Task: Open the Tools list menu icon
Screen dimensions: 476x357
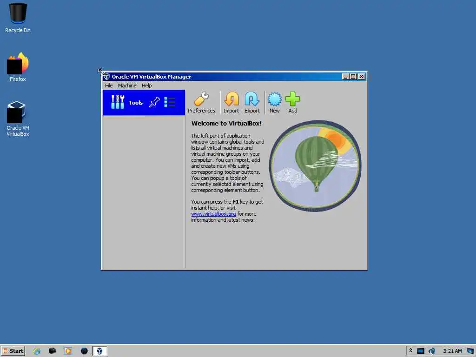Action: tap(169, 102)
